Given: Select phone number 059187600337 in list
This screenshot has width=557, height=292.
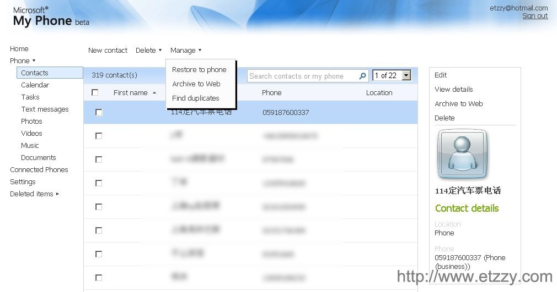Looking at the screenshot, I should click(x=286, y=112).
